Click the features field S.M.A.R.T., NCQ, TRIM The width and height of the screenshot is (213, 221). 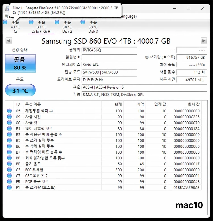144,95
